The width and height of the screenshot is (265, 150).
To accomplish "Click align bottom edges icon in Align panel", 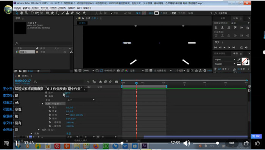I will tap(248, 28).
